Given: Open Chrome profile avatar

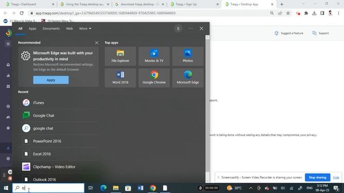Looking at the screenshot, I should [330, 13].
